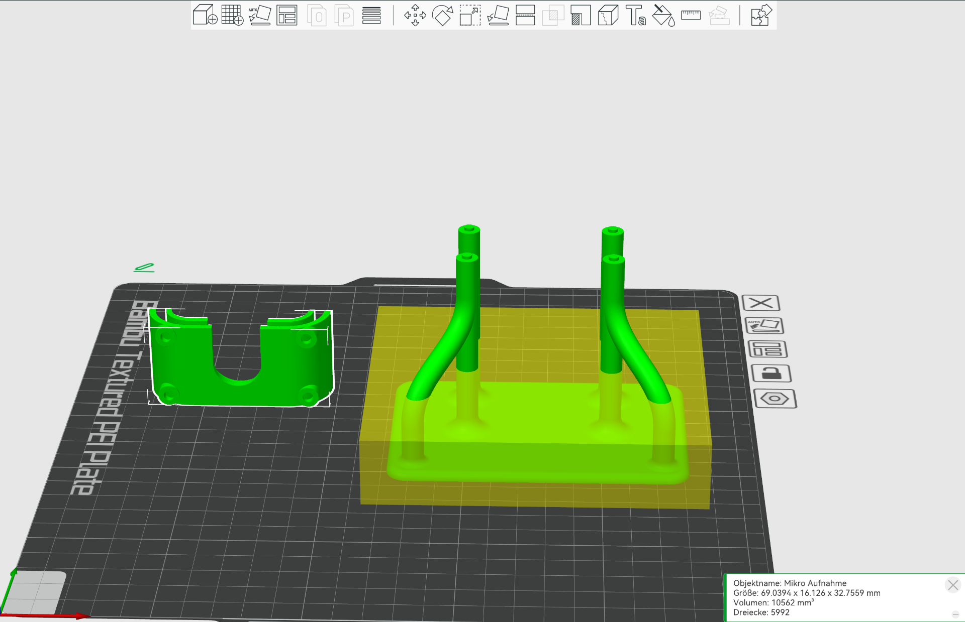Open the support painting tool

pos(581,15)
